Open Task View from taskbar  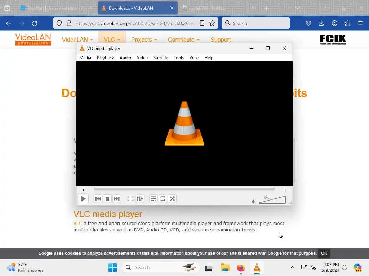click(x=208, y=267)
